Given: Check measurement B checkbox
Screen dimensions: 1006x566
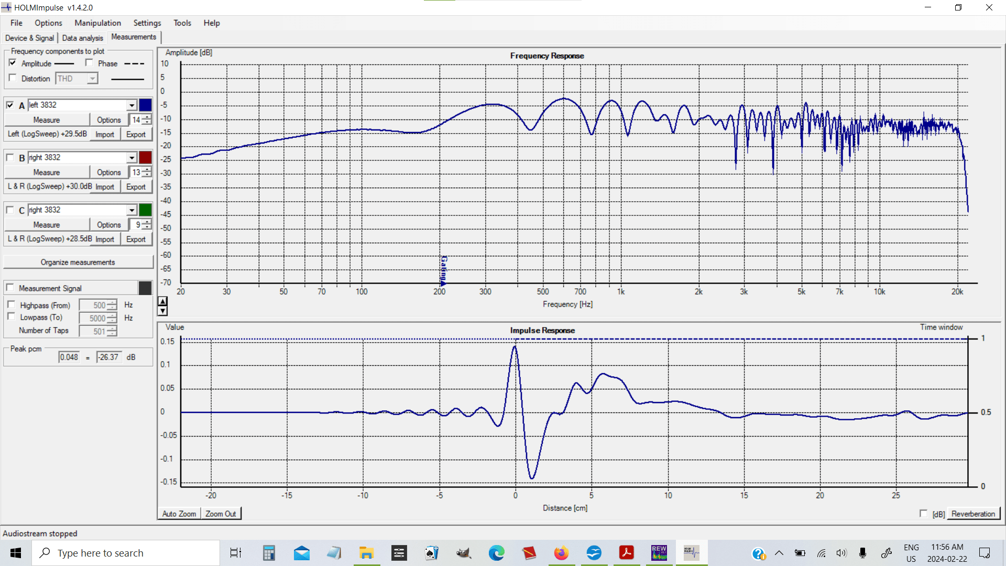Looking at the screenshot, I should (10, 157).
